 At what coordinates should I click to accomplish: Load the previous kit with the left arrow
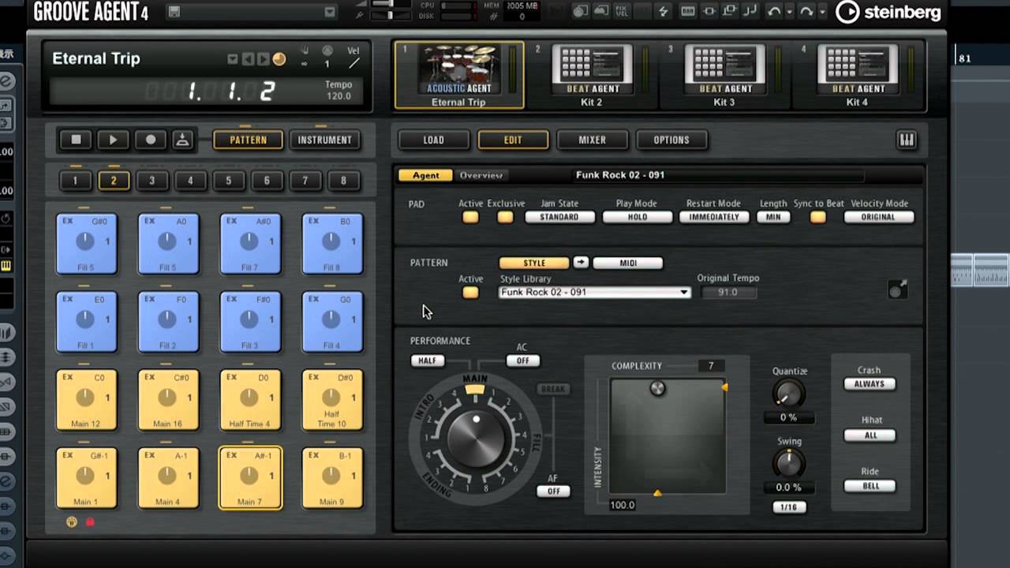click(x=248, y=59)
